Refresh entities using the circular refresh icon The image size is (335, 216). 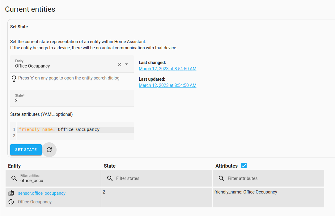(49, 150)
